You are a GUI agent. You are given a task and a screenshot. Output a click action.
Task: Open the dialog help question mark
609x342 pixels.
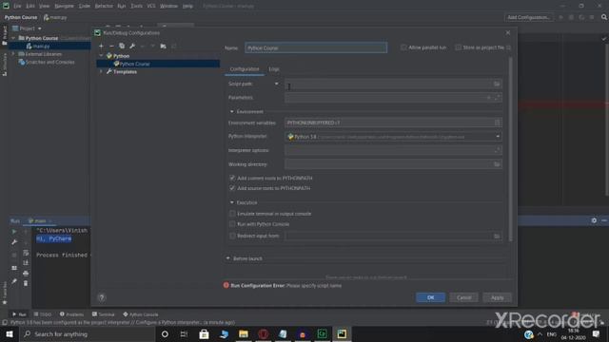102,297
